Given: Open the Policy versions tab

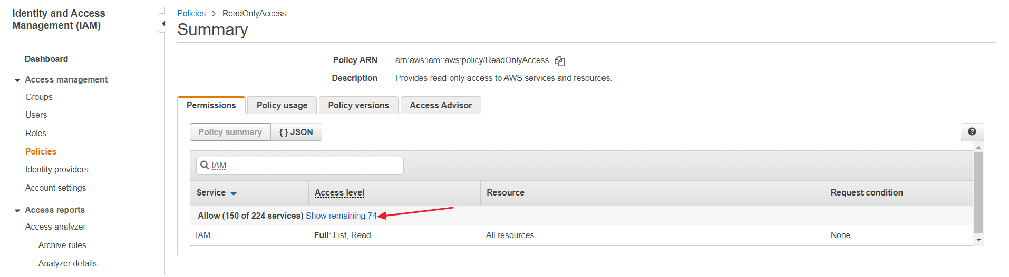Looking at the screenshot, I should [x=358, y=105].
